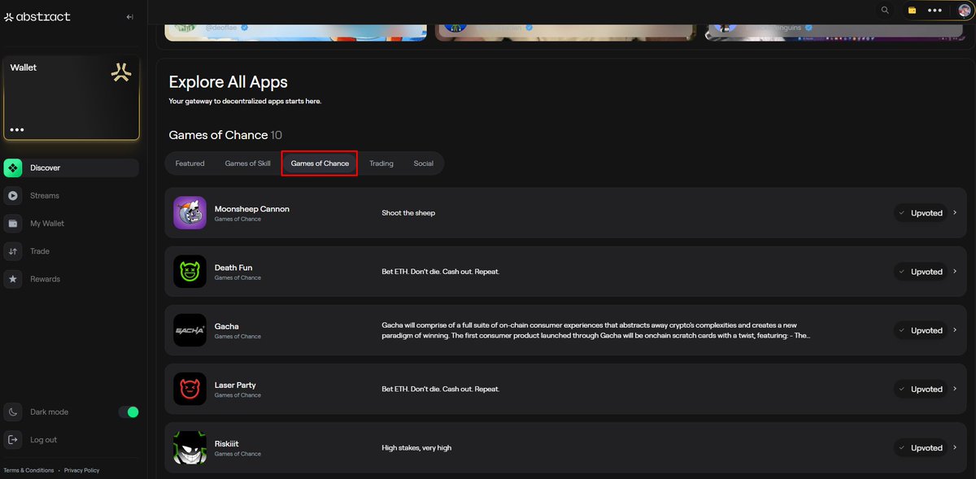Switch to the Featured tab
The width and height of the screenshot is (976, 479).
coord(190,163)
